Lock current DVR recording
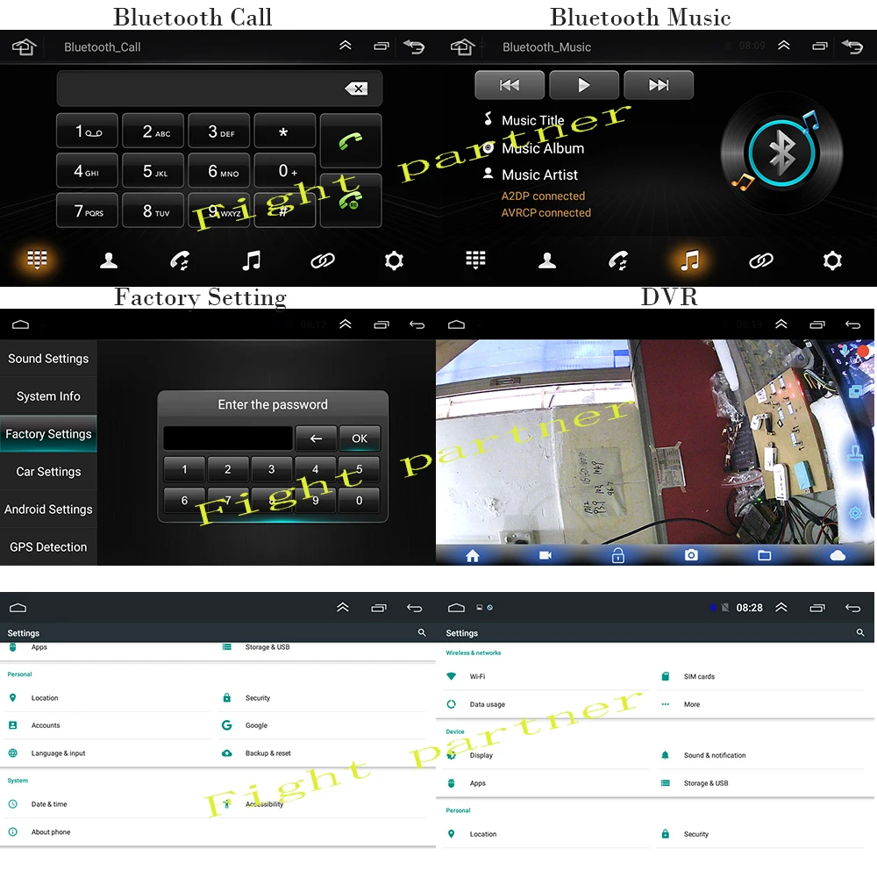 (618, 555)
